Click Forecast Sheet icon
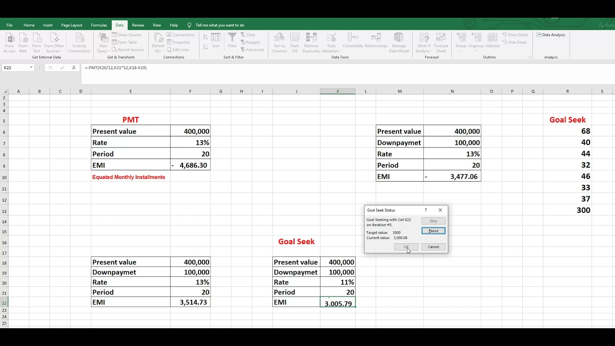This screenshot has height=346, width=615. point(441,43)
